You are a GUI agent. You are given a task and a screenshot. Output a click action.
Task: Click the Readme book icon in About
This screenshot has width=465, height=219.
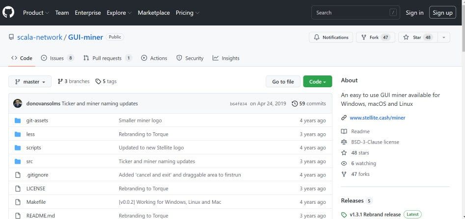(x=344, y=131)
